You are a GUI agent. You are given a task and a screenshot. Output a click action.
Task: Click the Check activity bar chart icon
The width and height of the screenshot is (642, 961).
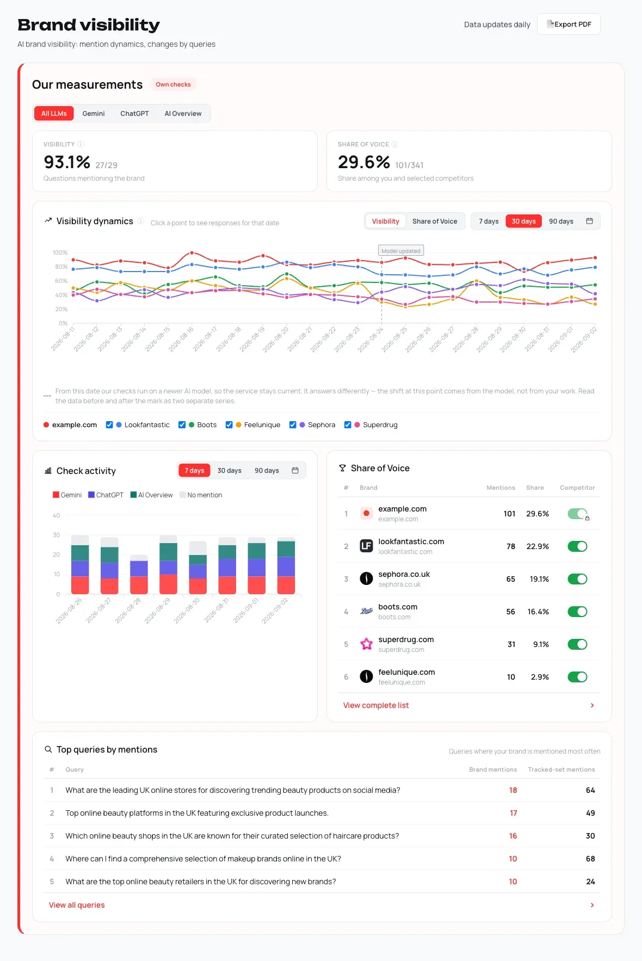coord(48,471)
